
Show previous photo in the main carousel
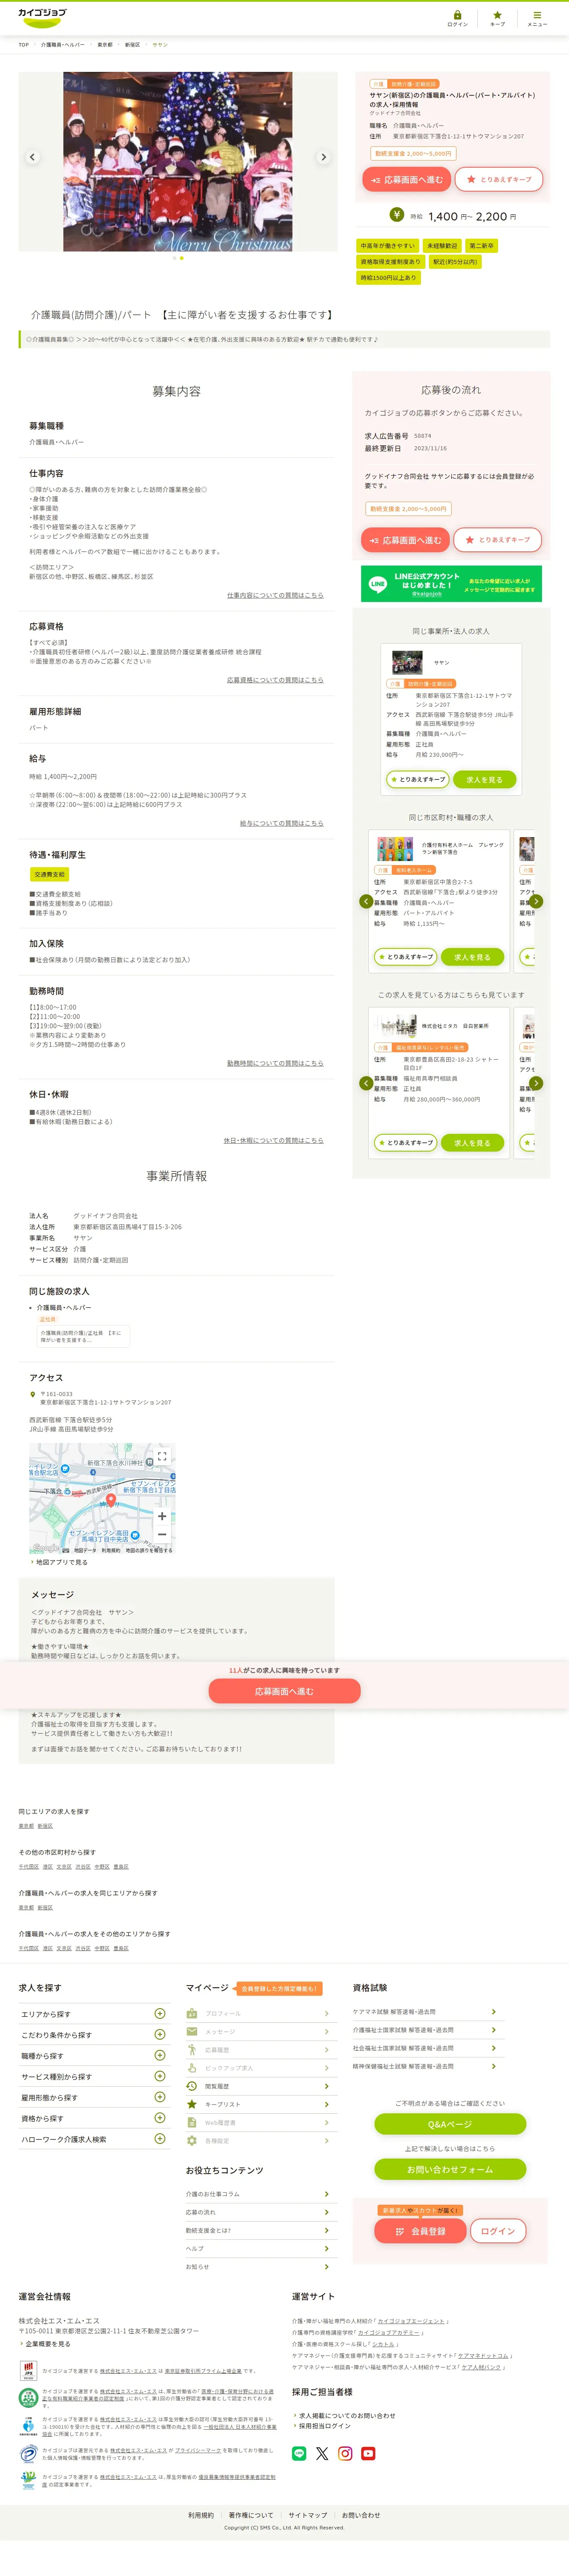(x=32, y=157)
